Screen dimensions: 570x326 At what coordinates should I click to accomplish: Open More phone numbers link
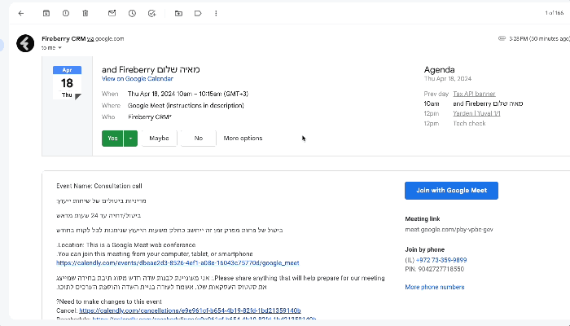435,287
